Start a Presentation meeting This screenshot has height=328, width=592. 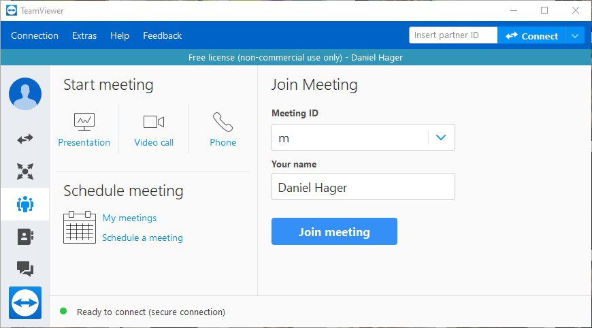(84, 130)
